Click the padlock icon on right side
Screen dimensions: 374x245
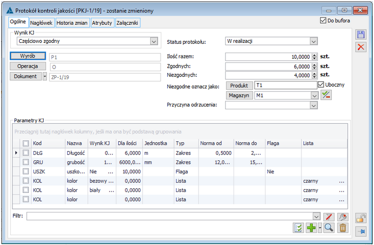(x=361, y=218)
